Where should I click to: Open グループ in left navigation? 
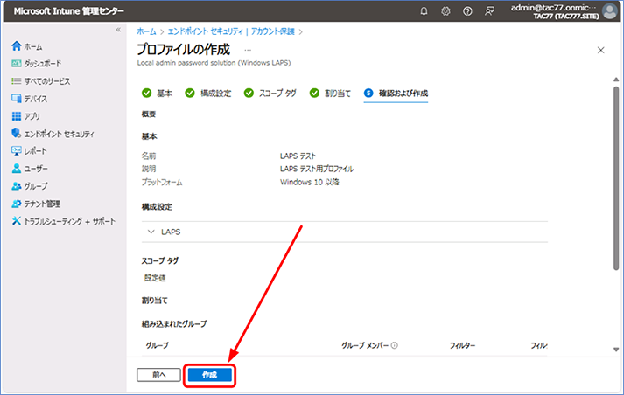36,186
